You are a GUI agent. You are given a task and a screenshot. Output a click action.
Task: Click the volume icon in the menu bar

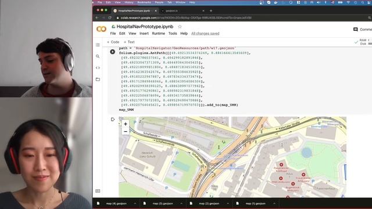click(319, 2)
